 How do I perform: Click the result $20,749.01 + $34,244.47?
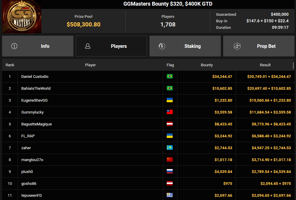[269, 77]
